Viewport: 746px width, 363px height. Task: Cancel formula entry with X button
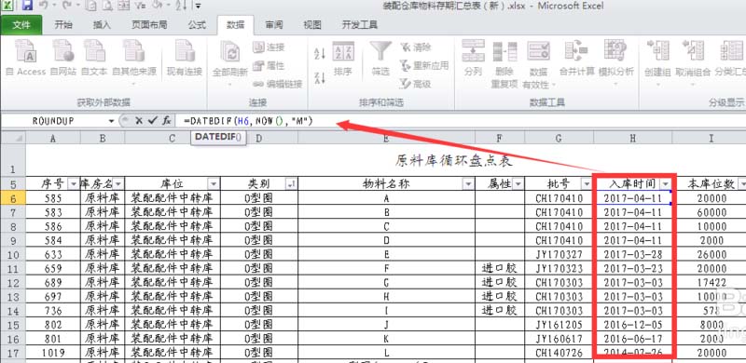[x=138, y=121]
